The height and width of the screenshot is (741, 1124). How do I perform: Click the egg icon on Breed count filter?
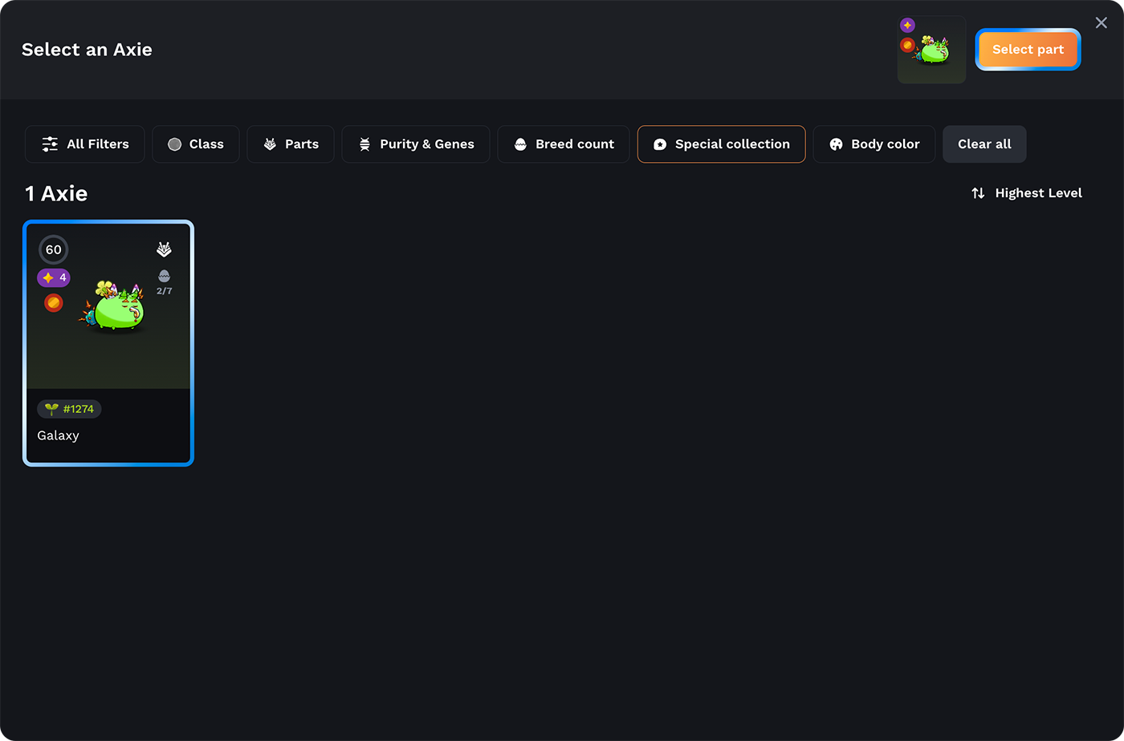tap(520, 144)
